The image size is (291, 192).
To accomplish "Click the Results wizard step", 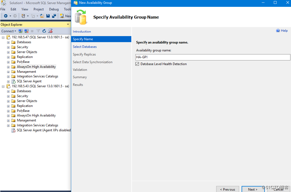I will coord(78,85).
